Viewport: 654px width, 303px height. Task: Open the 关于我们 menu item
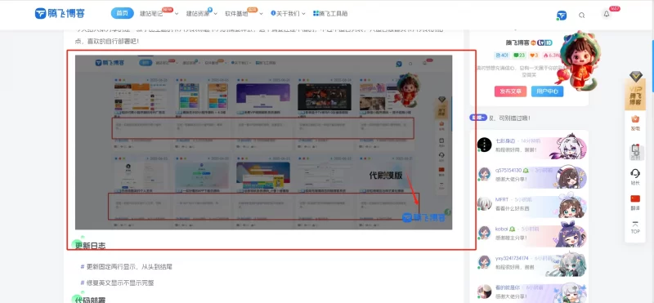(x=289, y=14)
